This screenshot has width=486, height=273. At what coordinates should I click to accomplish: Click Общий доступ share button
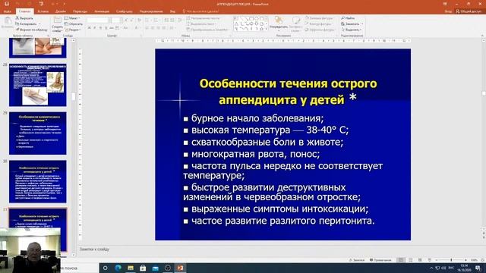click(469, 11)
